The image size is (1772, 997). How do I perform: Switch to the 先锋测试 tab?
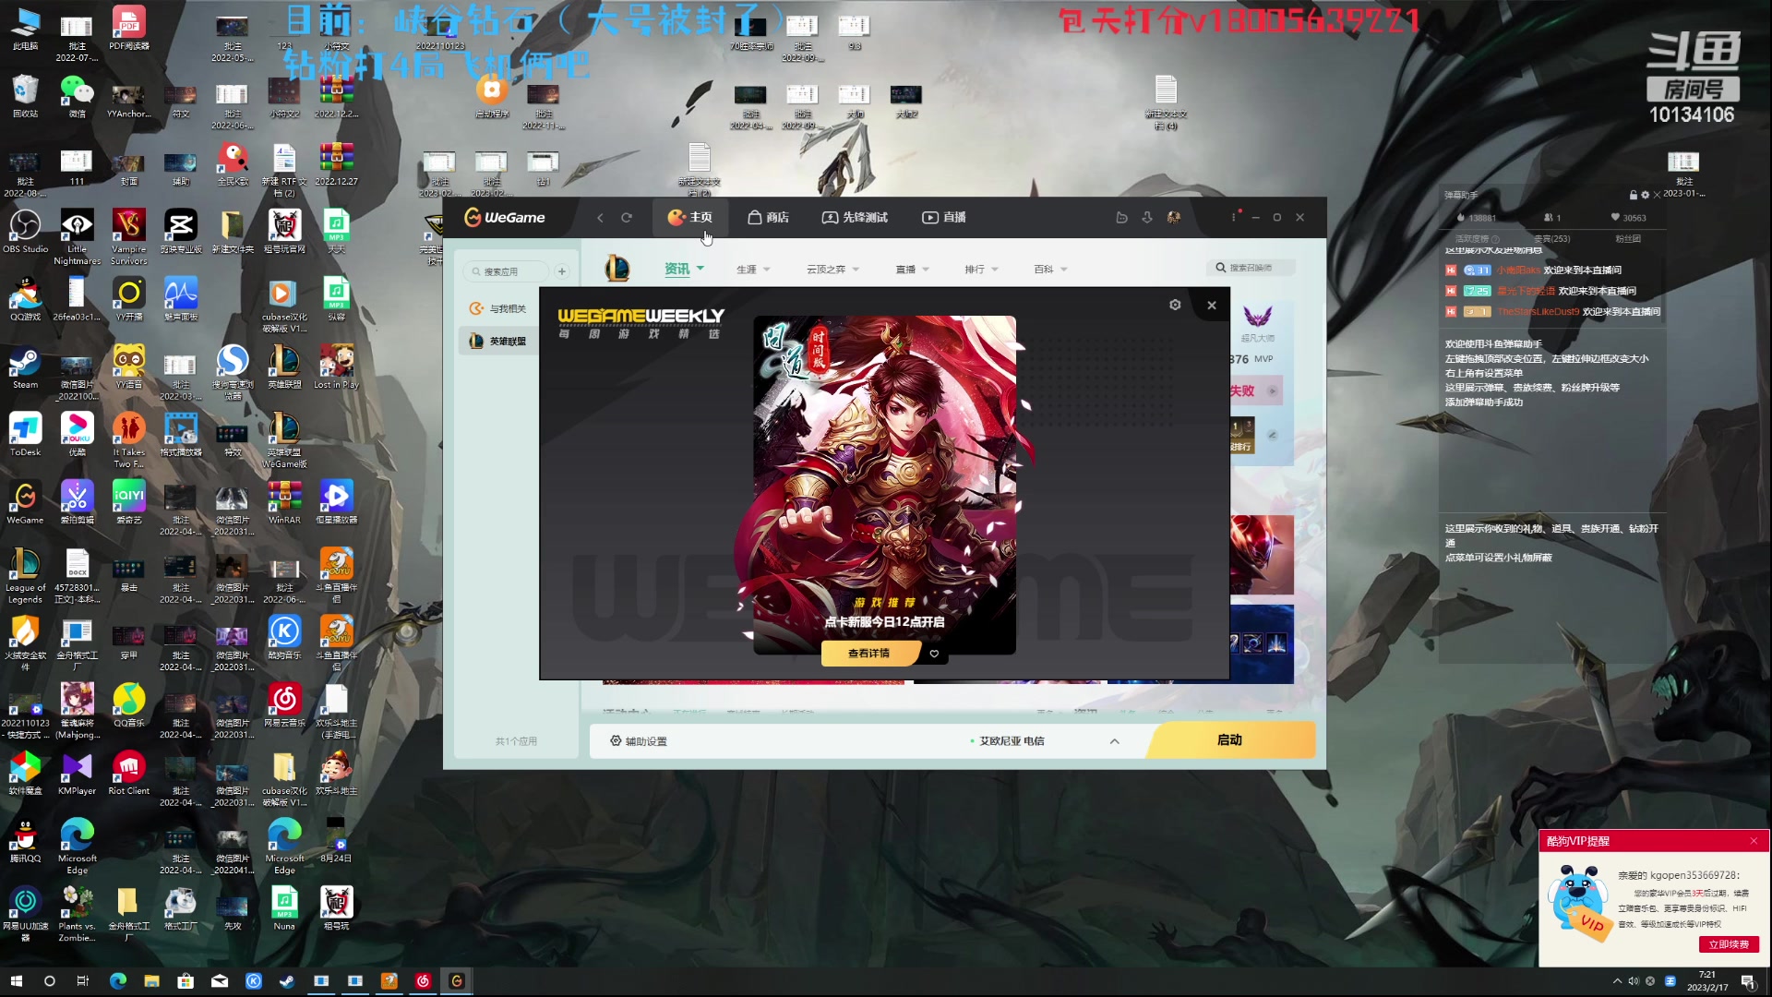855,218
